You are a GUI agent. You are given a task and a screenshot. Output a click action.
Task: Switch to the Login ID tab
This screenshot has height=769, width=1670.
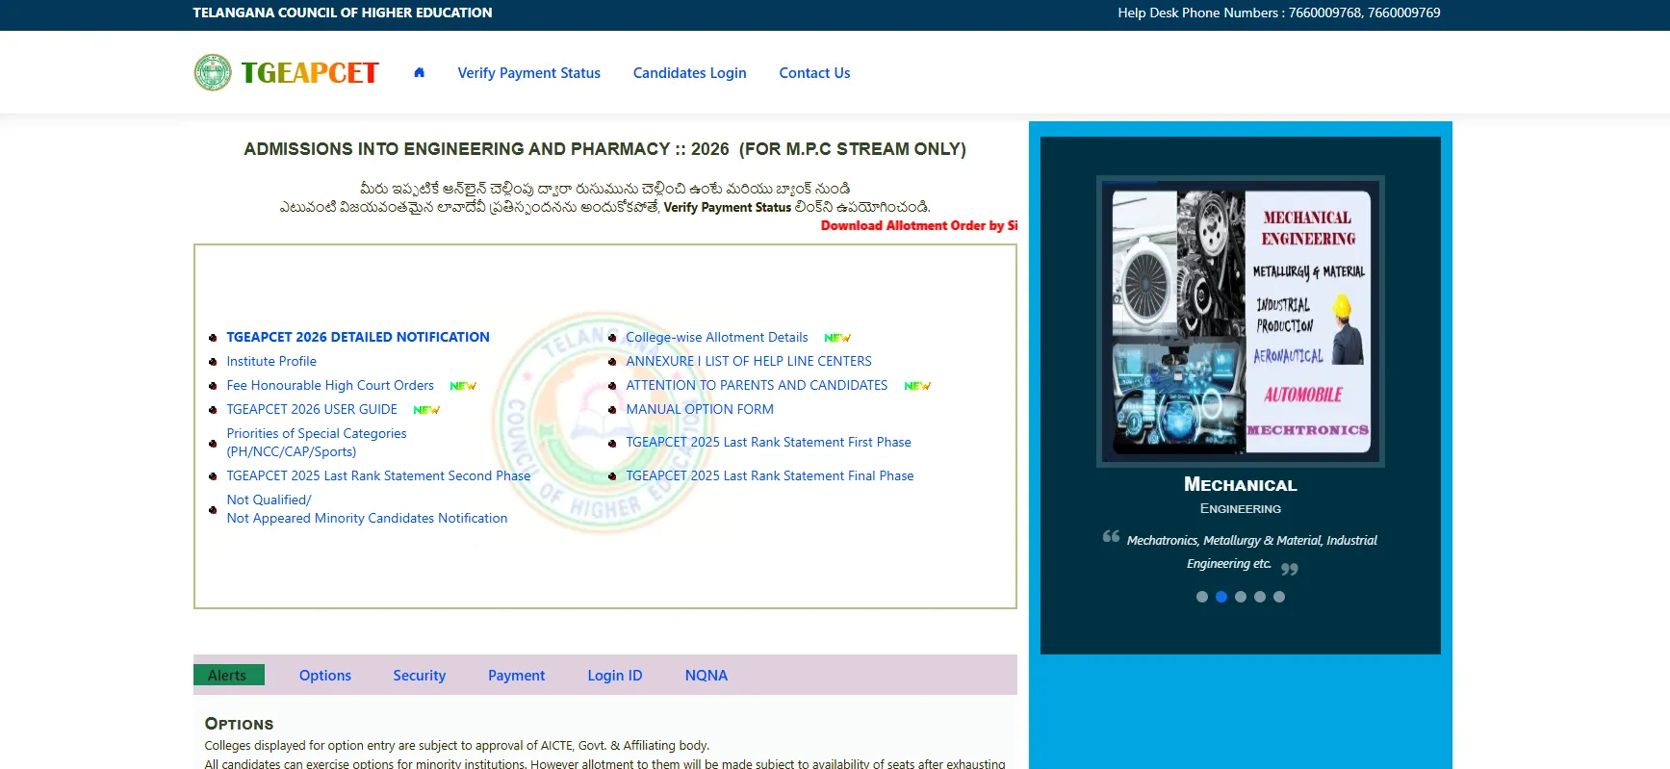(x=615, y=676)
